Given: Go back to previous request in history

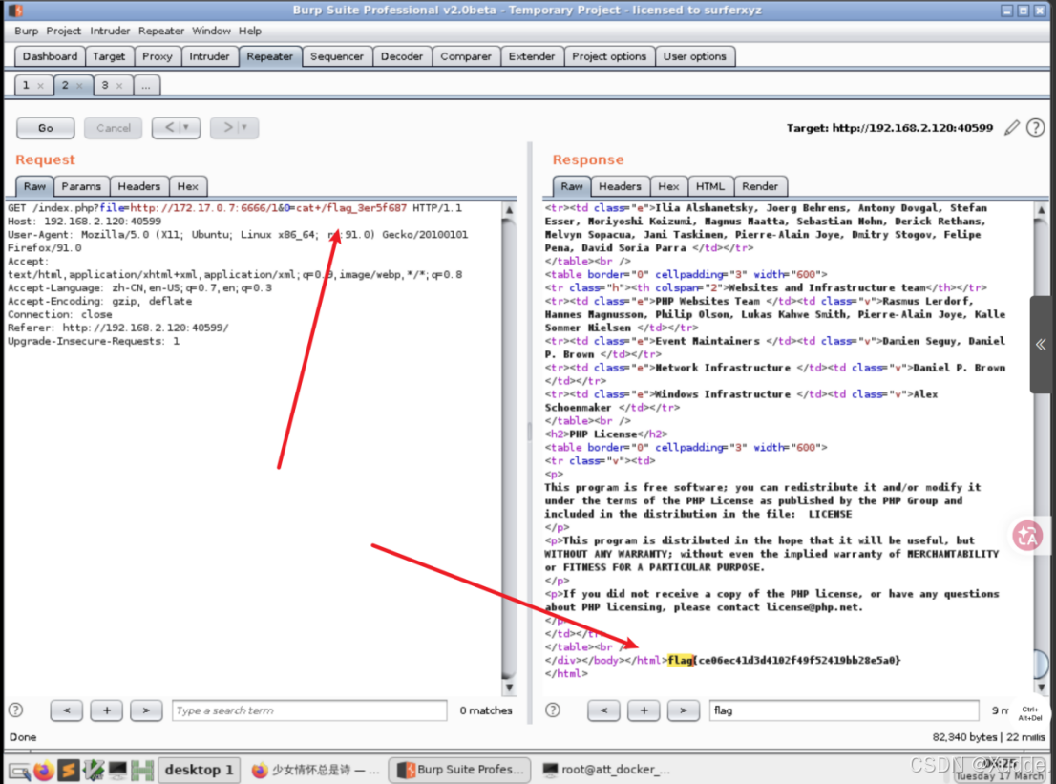Looking at the screenshot, I should (x=170, y=127).
